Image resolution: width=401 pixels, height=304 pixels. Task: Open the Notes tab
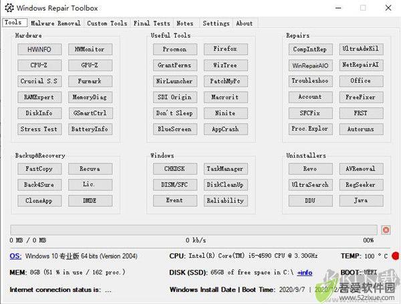click(185, 23)
